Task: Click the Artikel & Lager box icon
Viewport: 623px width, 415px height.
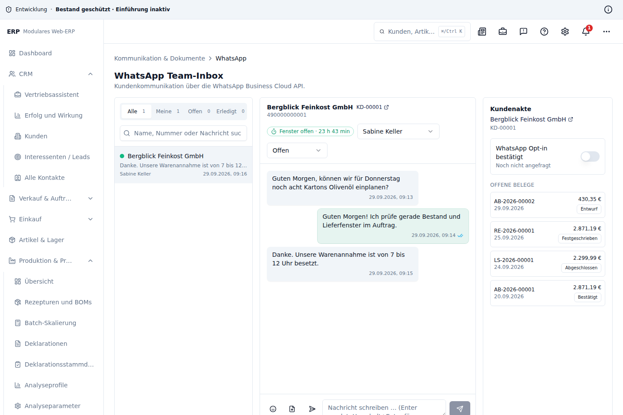Action: (x=12, y=240)
